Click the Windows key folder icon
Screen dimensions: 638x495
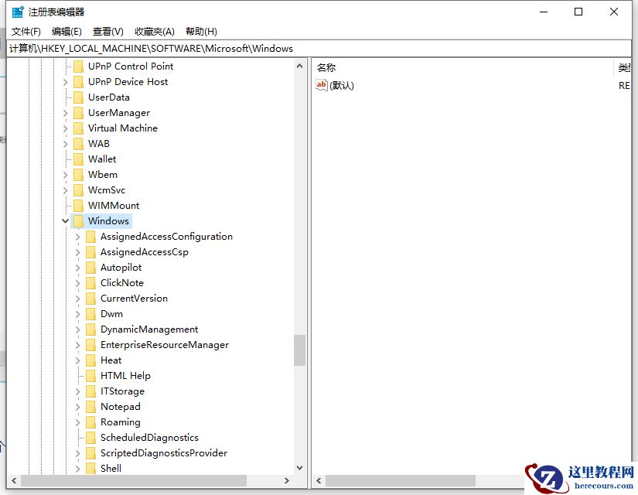click(x=80, y=220)
